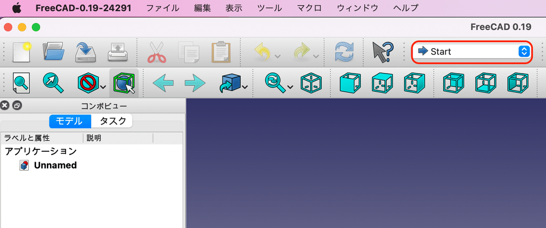The height and width of the screenshot is (228, 546).
Task: Fit all content on screen
Action: point(21,83)
